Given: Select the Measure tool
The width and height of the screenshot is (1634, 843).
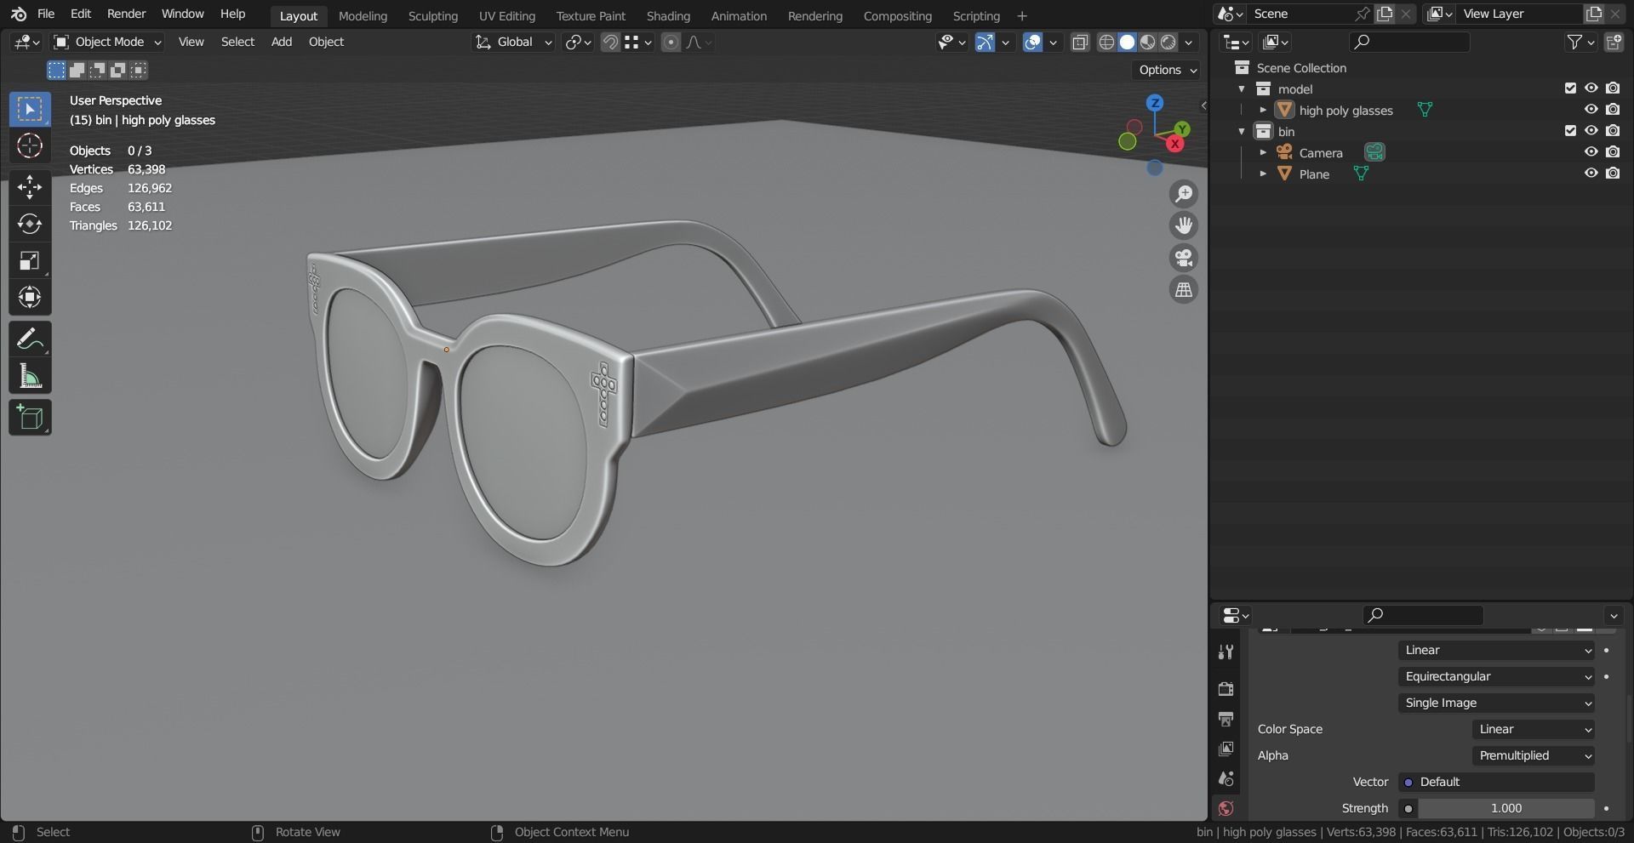Looking at the screenshot, I should pyautogui.click(x=30, y=377).
